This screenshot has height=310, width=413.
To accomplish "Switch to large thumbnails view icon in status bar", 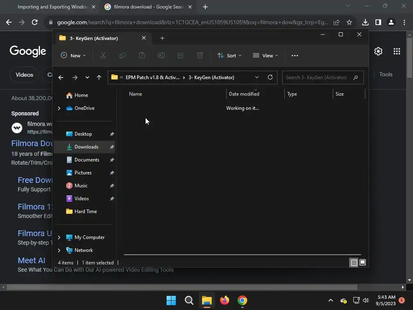I will [x=363, y=262].
